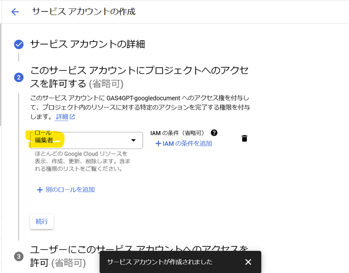The width and height of the screenshot is (349, 273).
Task: Click the 続行 button
Action: [42, 221]
